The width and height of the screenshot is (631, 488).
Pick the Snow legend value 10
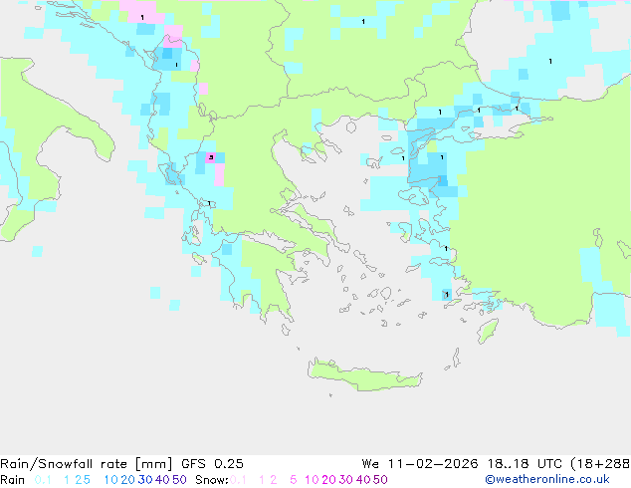click(312, 480)
